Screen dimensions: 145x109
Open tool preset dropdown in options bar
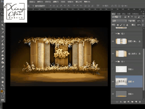pos(29,6)
